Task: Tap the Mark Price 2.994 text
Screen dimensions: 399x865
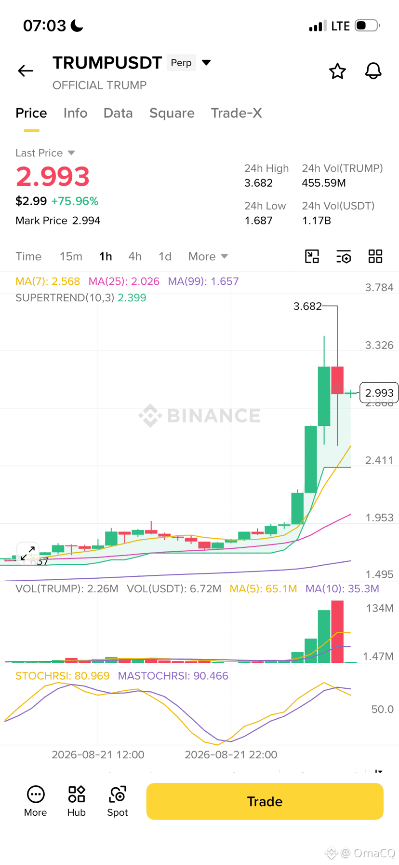Action: click(x=58, y=221)
